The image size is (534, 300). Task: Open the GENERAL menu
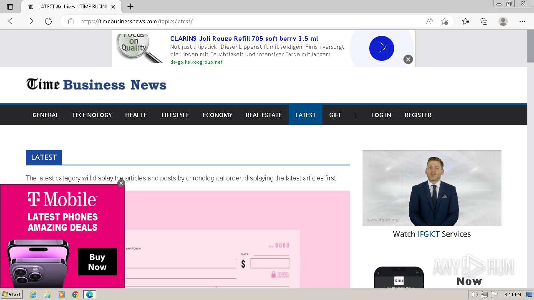pyautogui.click(x=45, y=115)
